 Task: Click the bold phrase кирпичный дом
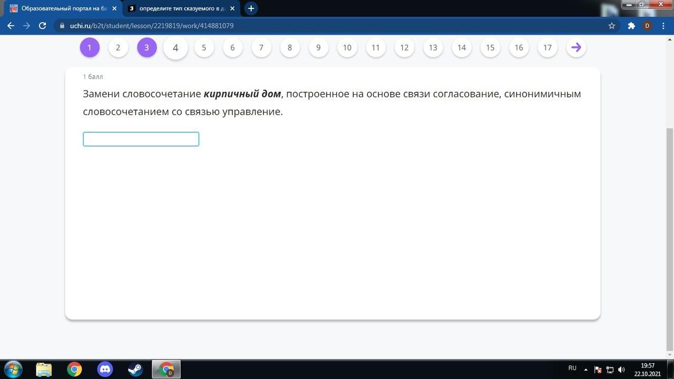pyautogui.click(x=242, y=94)
